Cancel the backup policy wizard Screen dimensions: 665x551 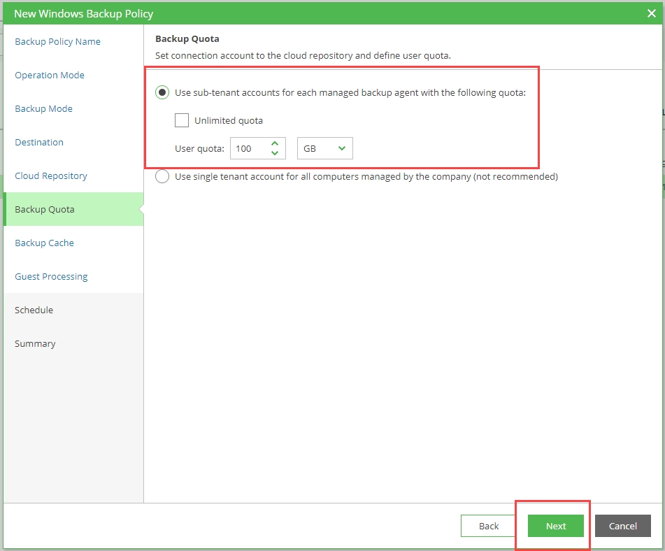point(622,526)
